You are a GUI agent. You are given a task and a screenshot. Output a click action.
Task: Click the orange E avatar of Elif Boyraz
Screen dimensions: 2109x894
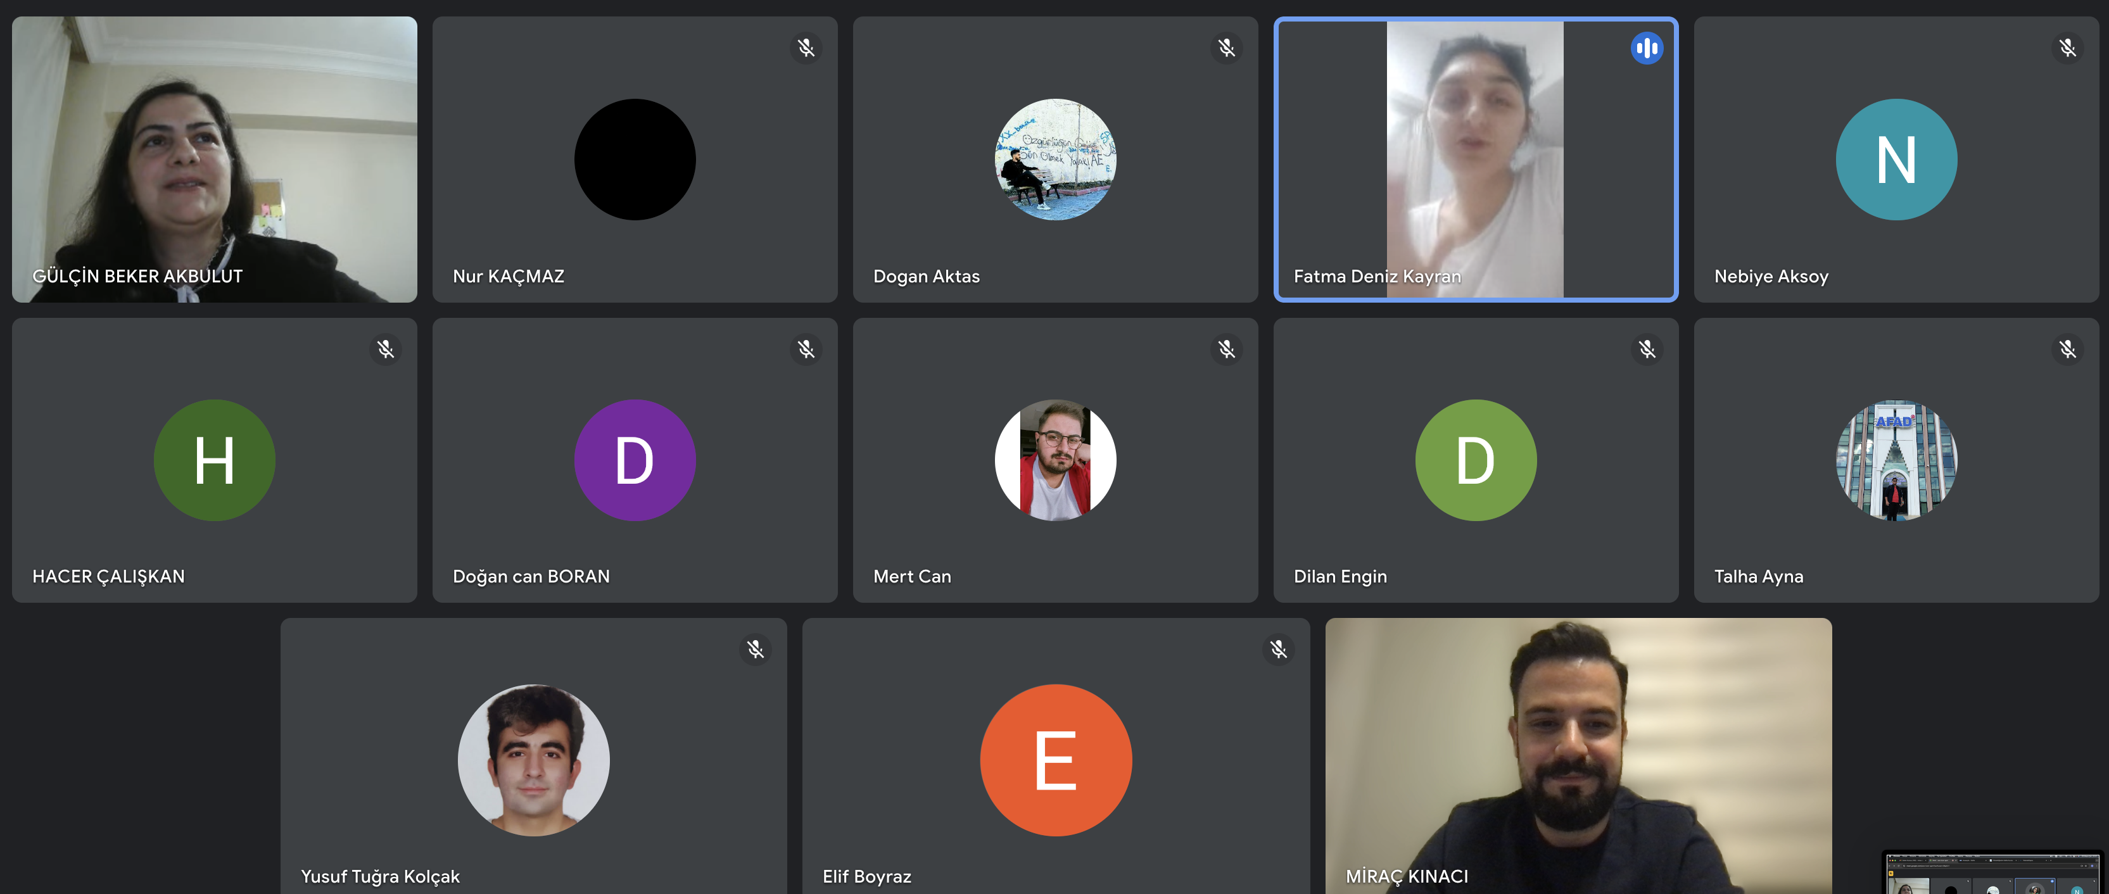click(x=1055, y=760)
